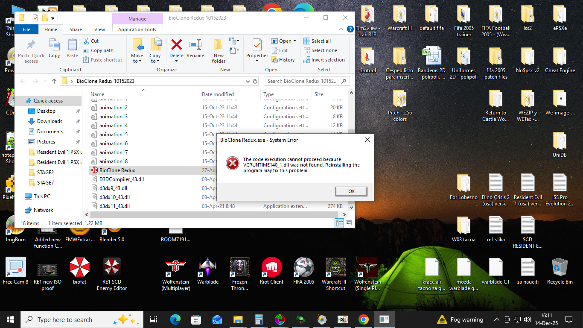The width and height of the screenshot is (583, 328).
Task: Open Google Chrome from the taskbar
Action: point(363,319)
